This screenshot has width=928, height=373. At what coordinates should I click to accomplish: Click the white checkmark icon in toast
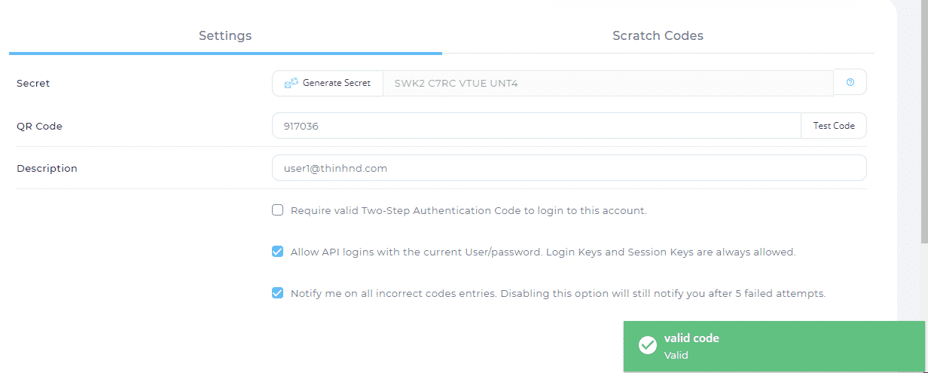[647, 345]
